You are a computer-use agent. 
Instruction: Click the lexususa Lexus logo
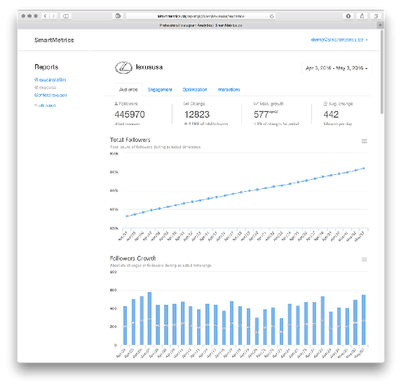click(x=123, y=67)
